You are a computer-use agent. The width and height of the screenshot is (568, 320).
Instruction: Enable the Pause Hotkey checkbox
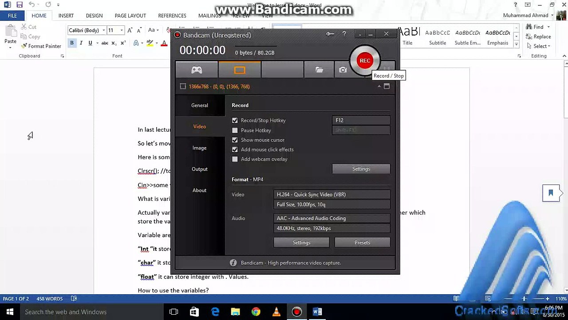pos(235,130)
